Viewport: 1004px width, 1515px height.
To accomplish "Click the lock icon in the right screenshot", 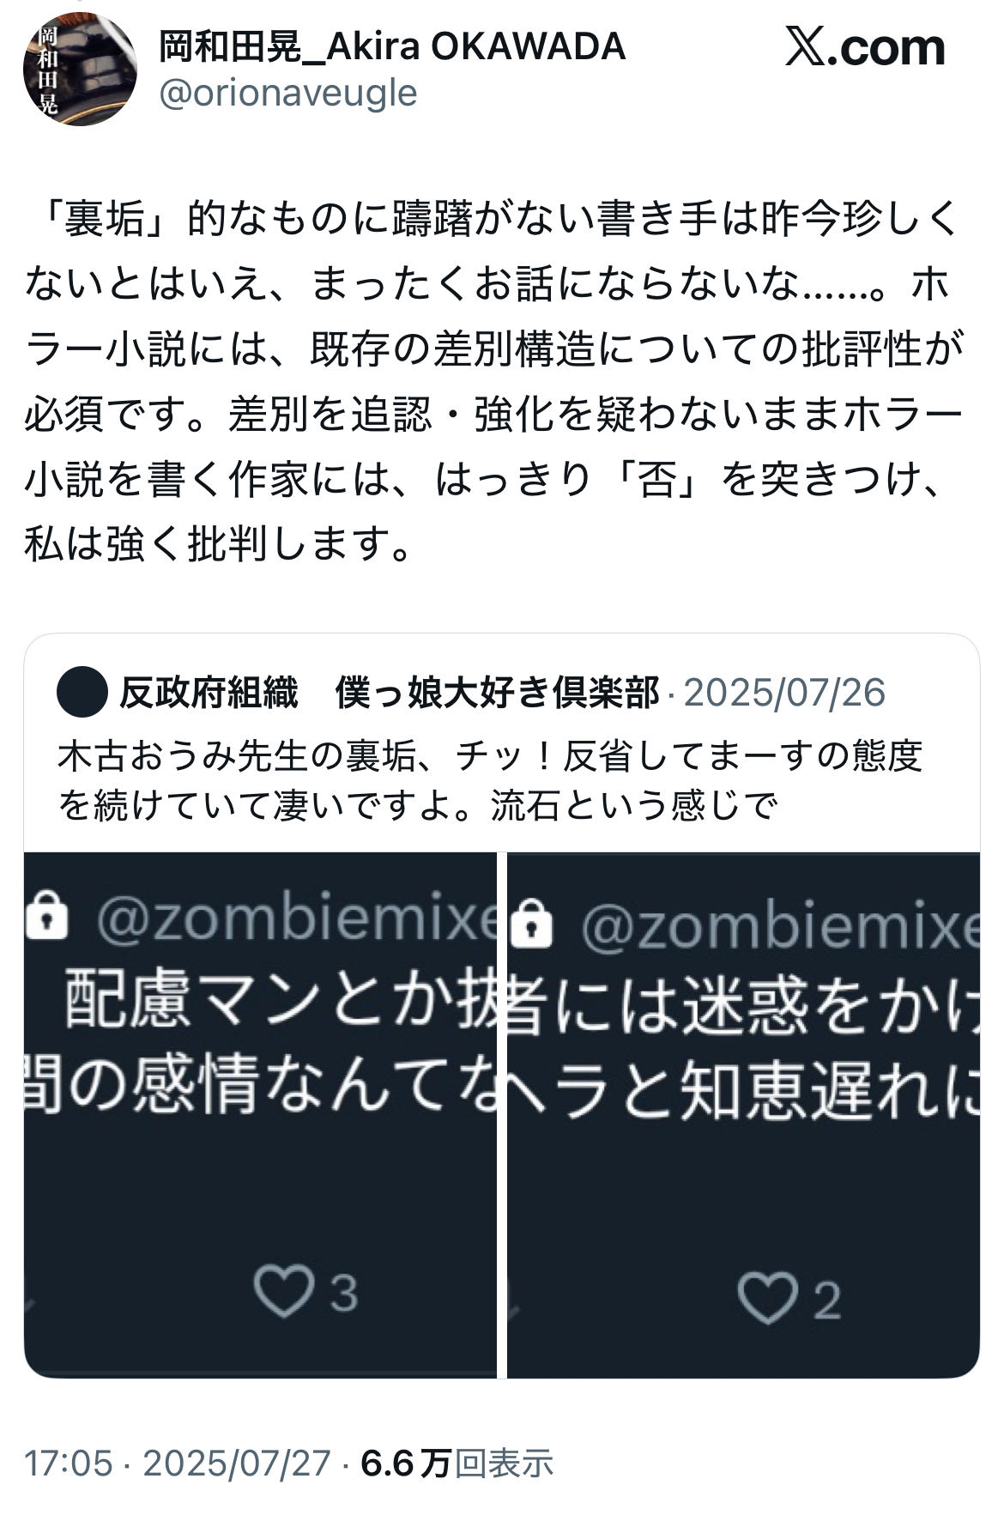I will pyautogui.click(x=531, y=922).
